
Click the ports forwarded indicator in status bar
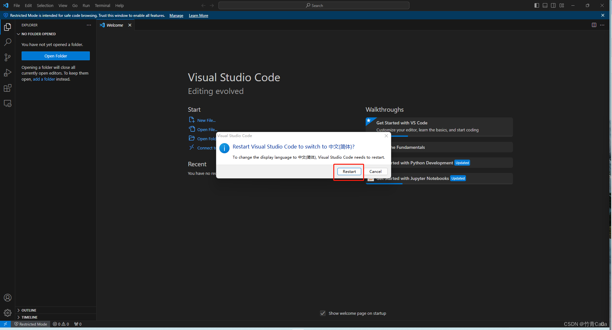pos(78,324)
